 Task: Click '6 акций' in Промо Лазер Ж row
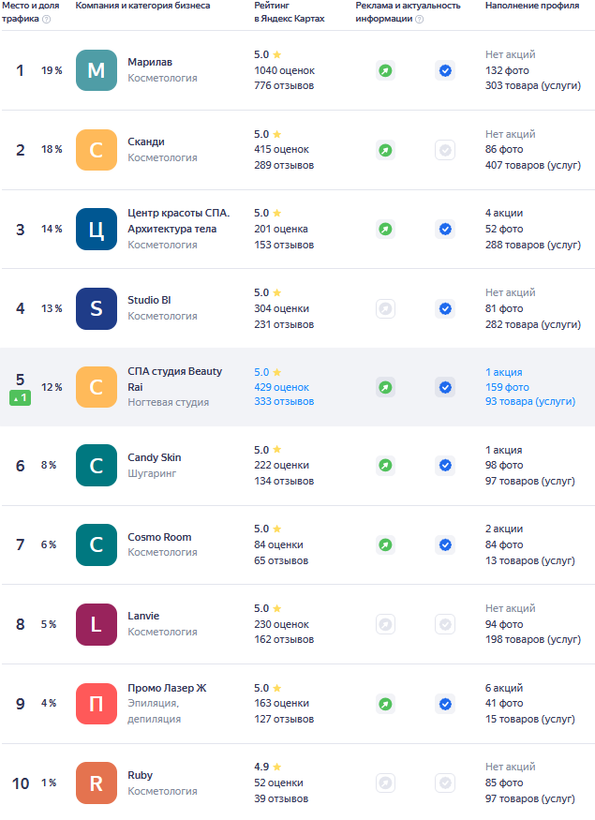504,688
